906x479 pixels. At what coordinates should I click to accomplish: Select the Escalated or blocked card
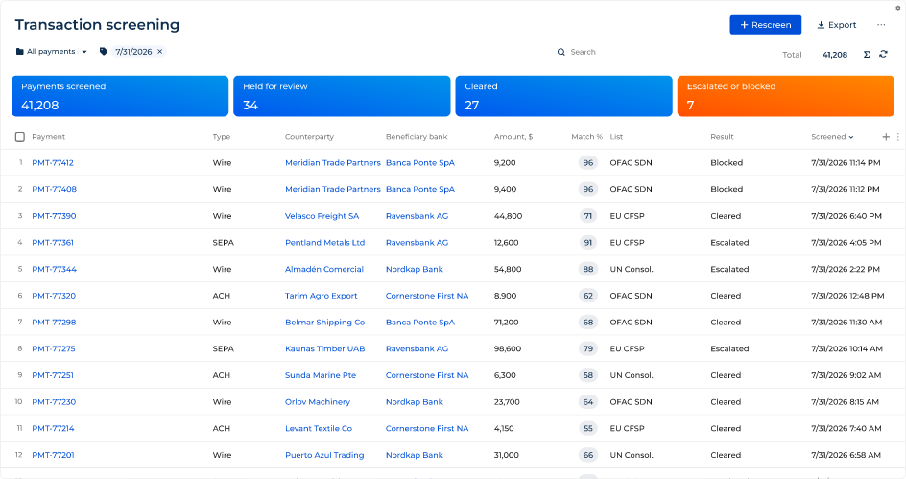pyautogui.click(x=785, y=96)
